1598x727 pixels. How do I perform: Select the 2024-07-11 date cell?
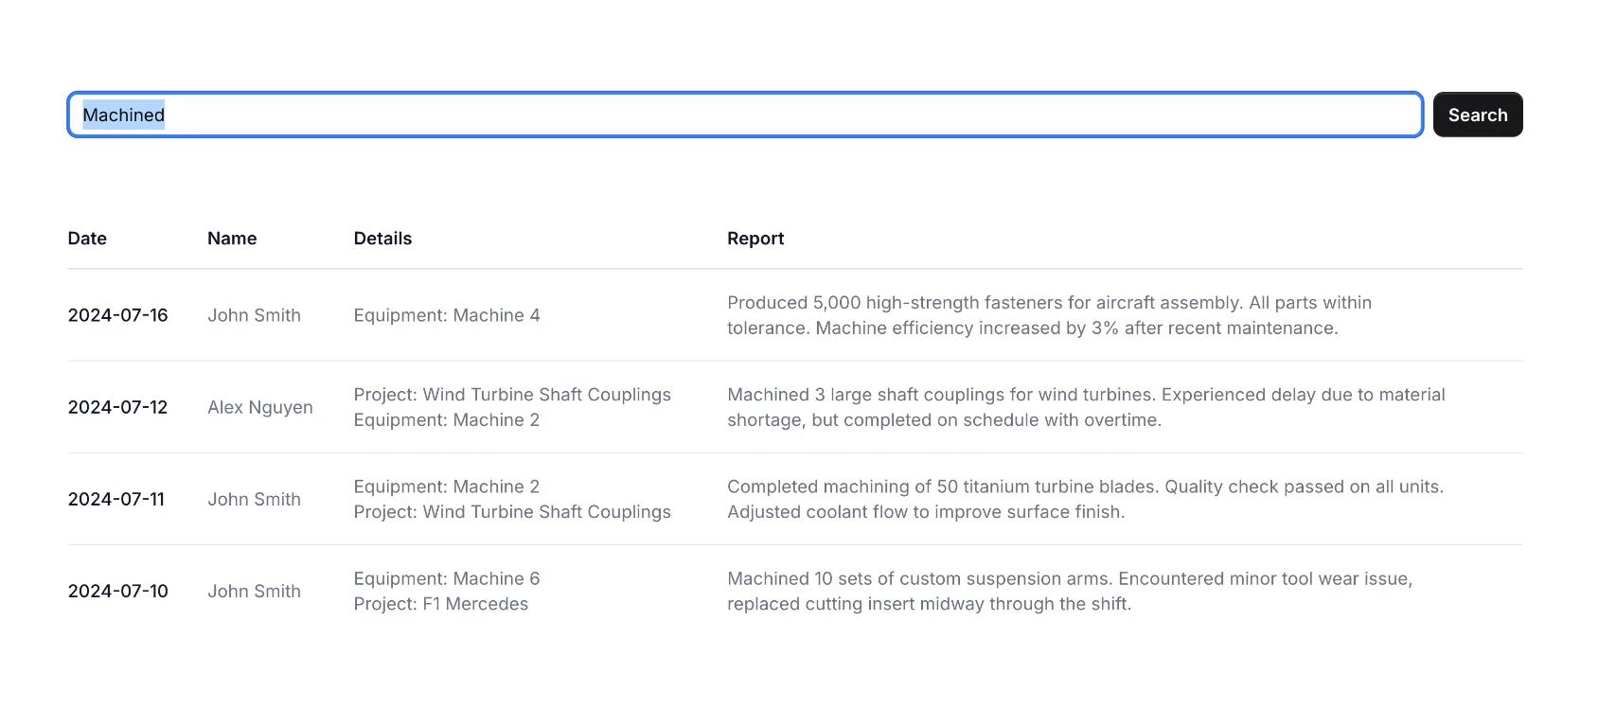click(115, 499)
